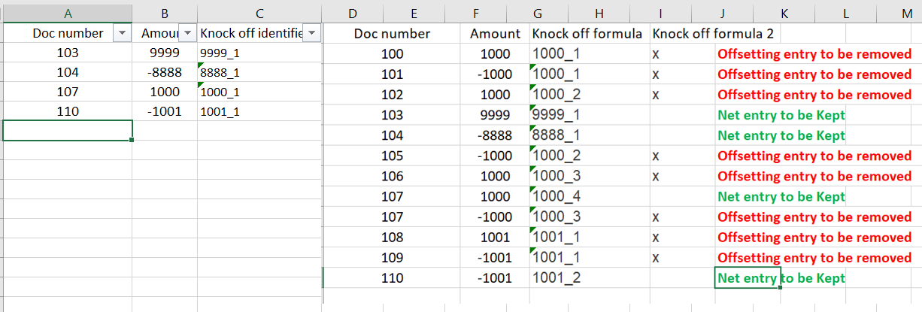Screen dimensions: 922x312
Task: Click the fill handle of the empty selected cell in column A
Action: [132, 140]
